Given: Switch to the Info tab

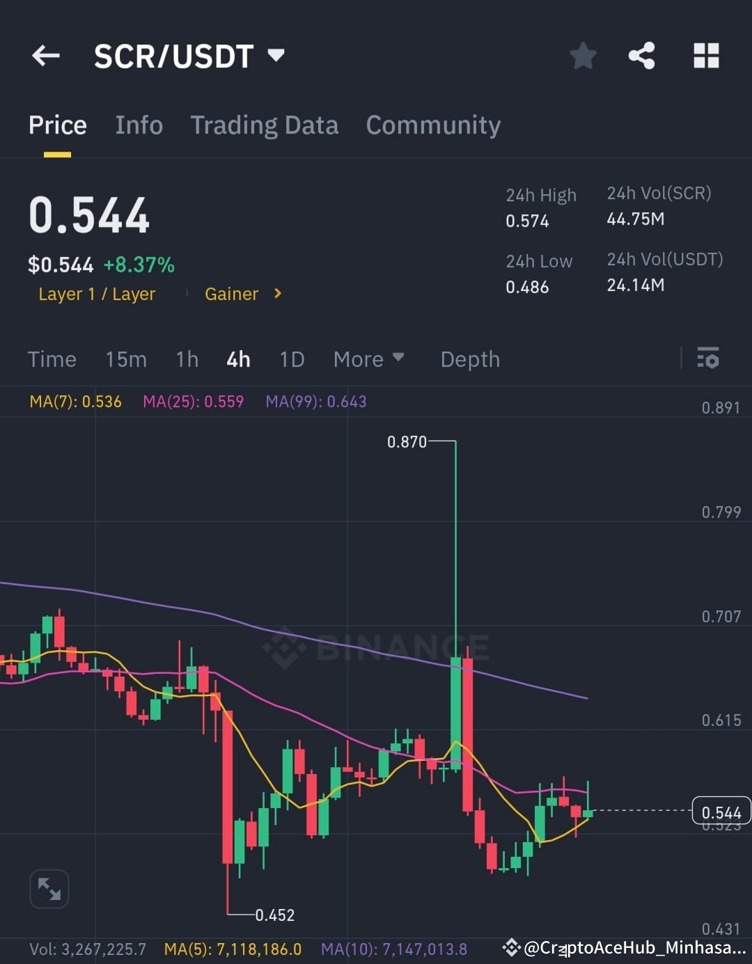Looking at the screenshot, I should [139, 125].
